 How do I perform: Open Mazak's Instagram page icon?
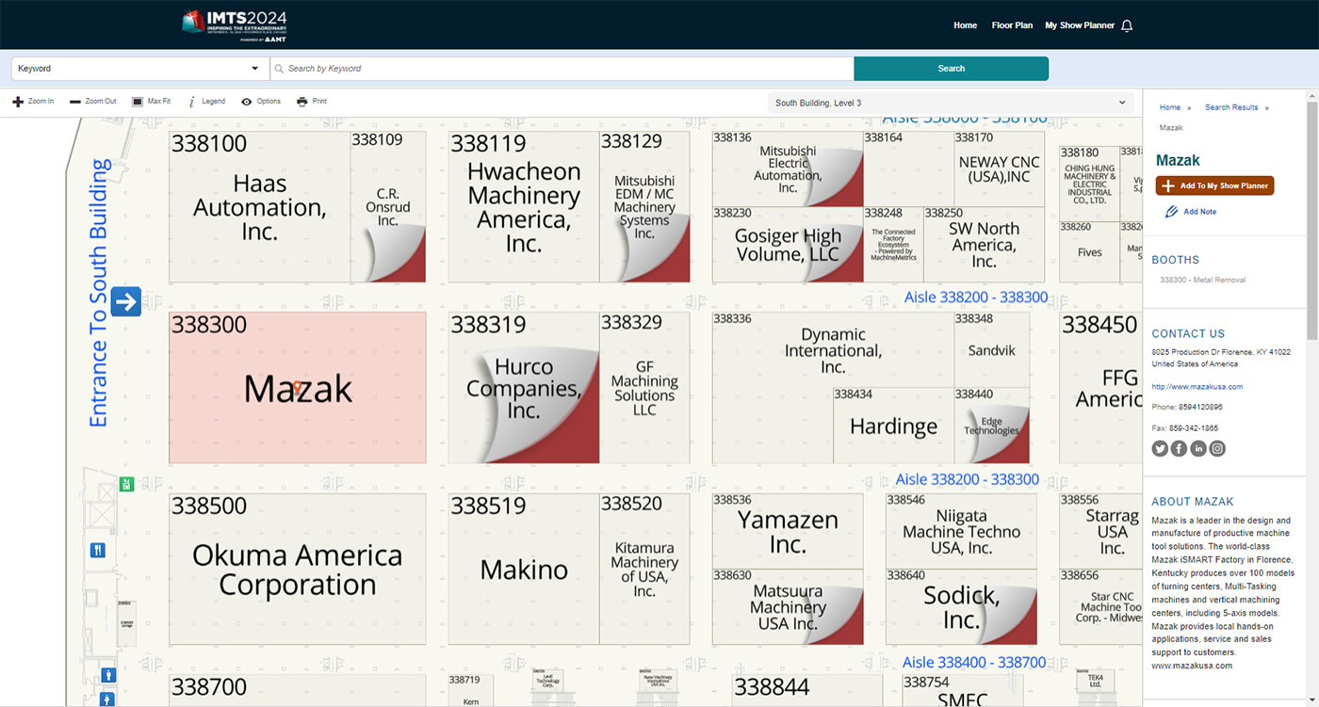click(1217, 449)
